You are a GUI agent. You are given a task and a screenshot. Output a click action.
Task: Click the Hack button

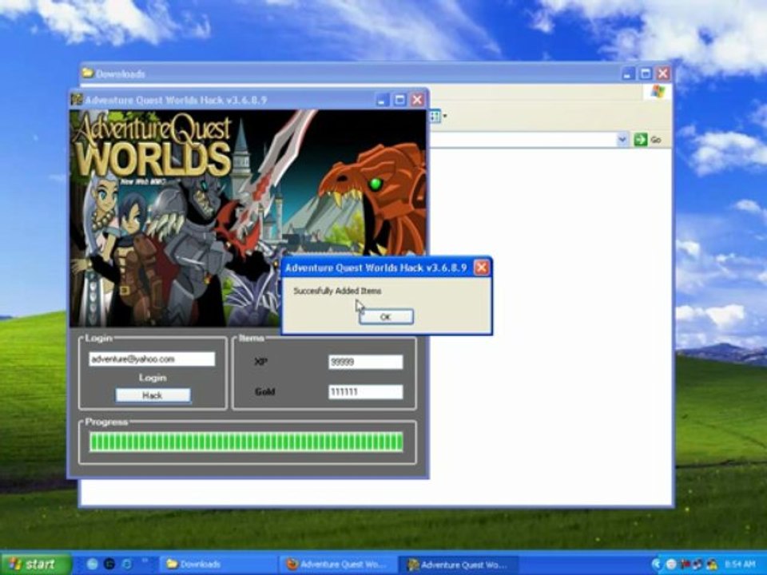[x=153, y=395]
